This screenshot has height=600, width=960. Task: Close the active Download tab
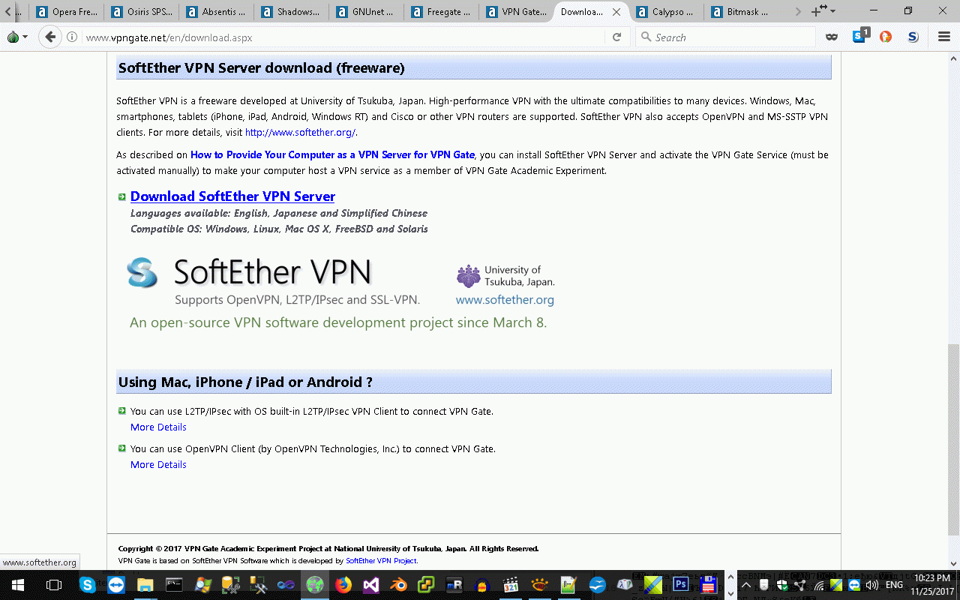[616, 12]
